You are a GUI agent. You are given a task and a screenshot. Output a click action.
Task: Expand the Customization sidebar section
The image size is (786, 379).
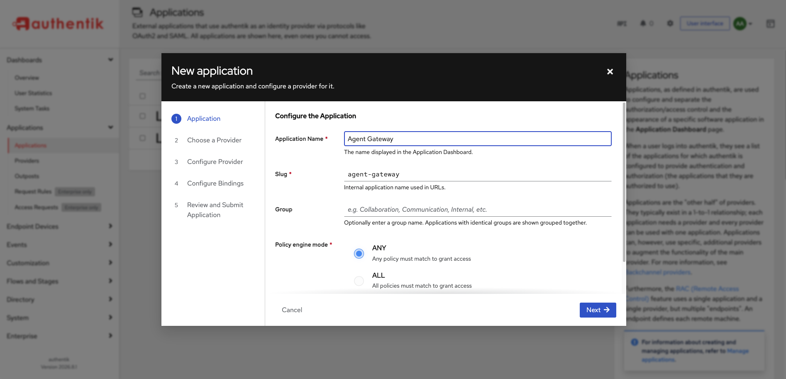[110, 263]
